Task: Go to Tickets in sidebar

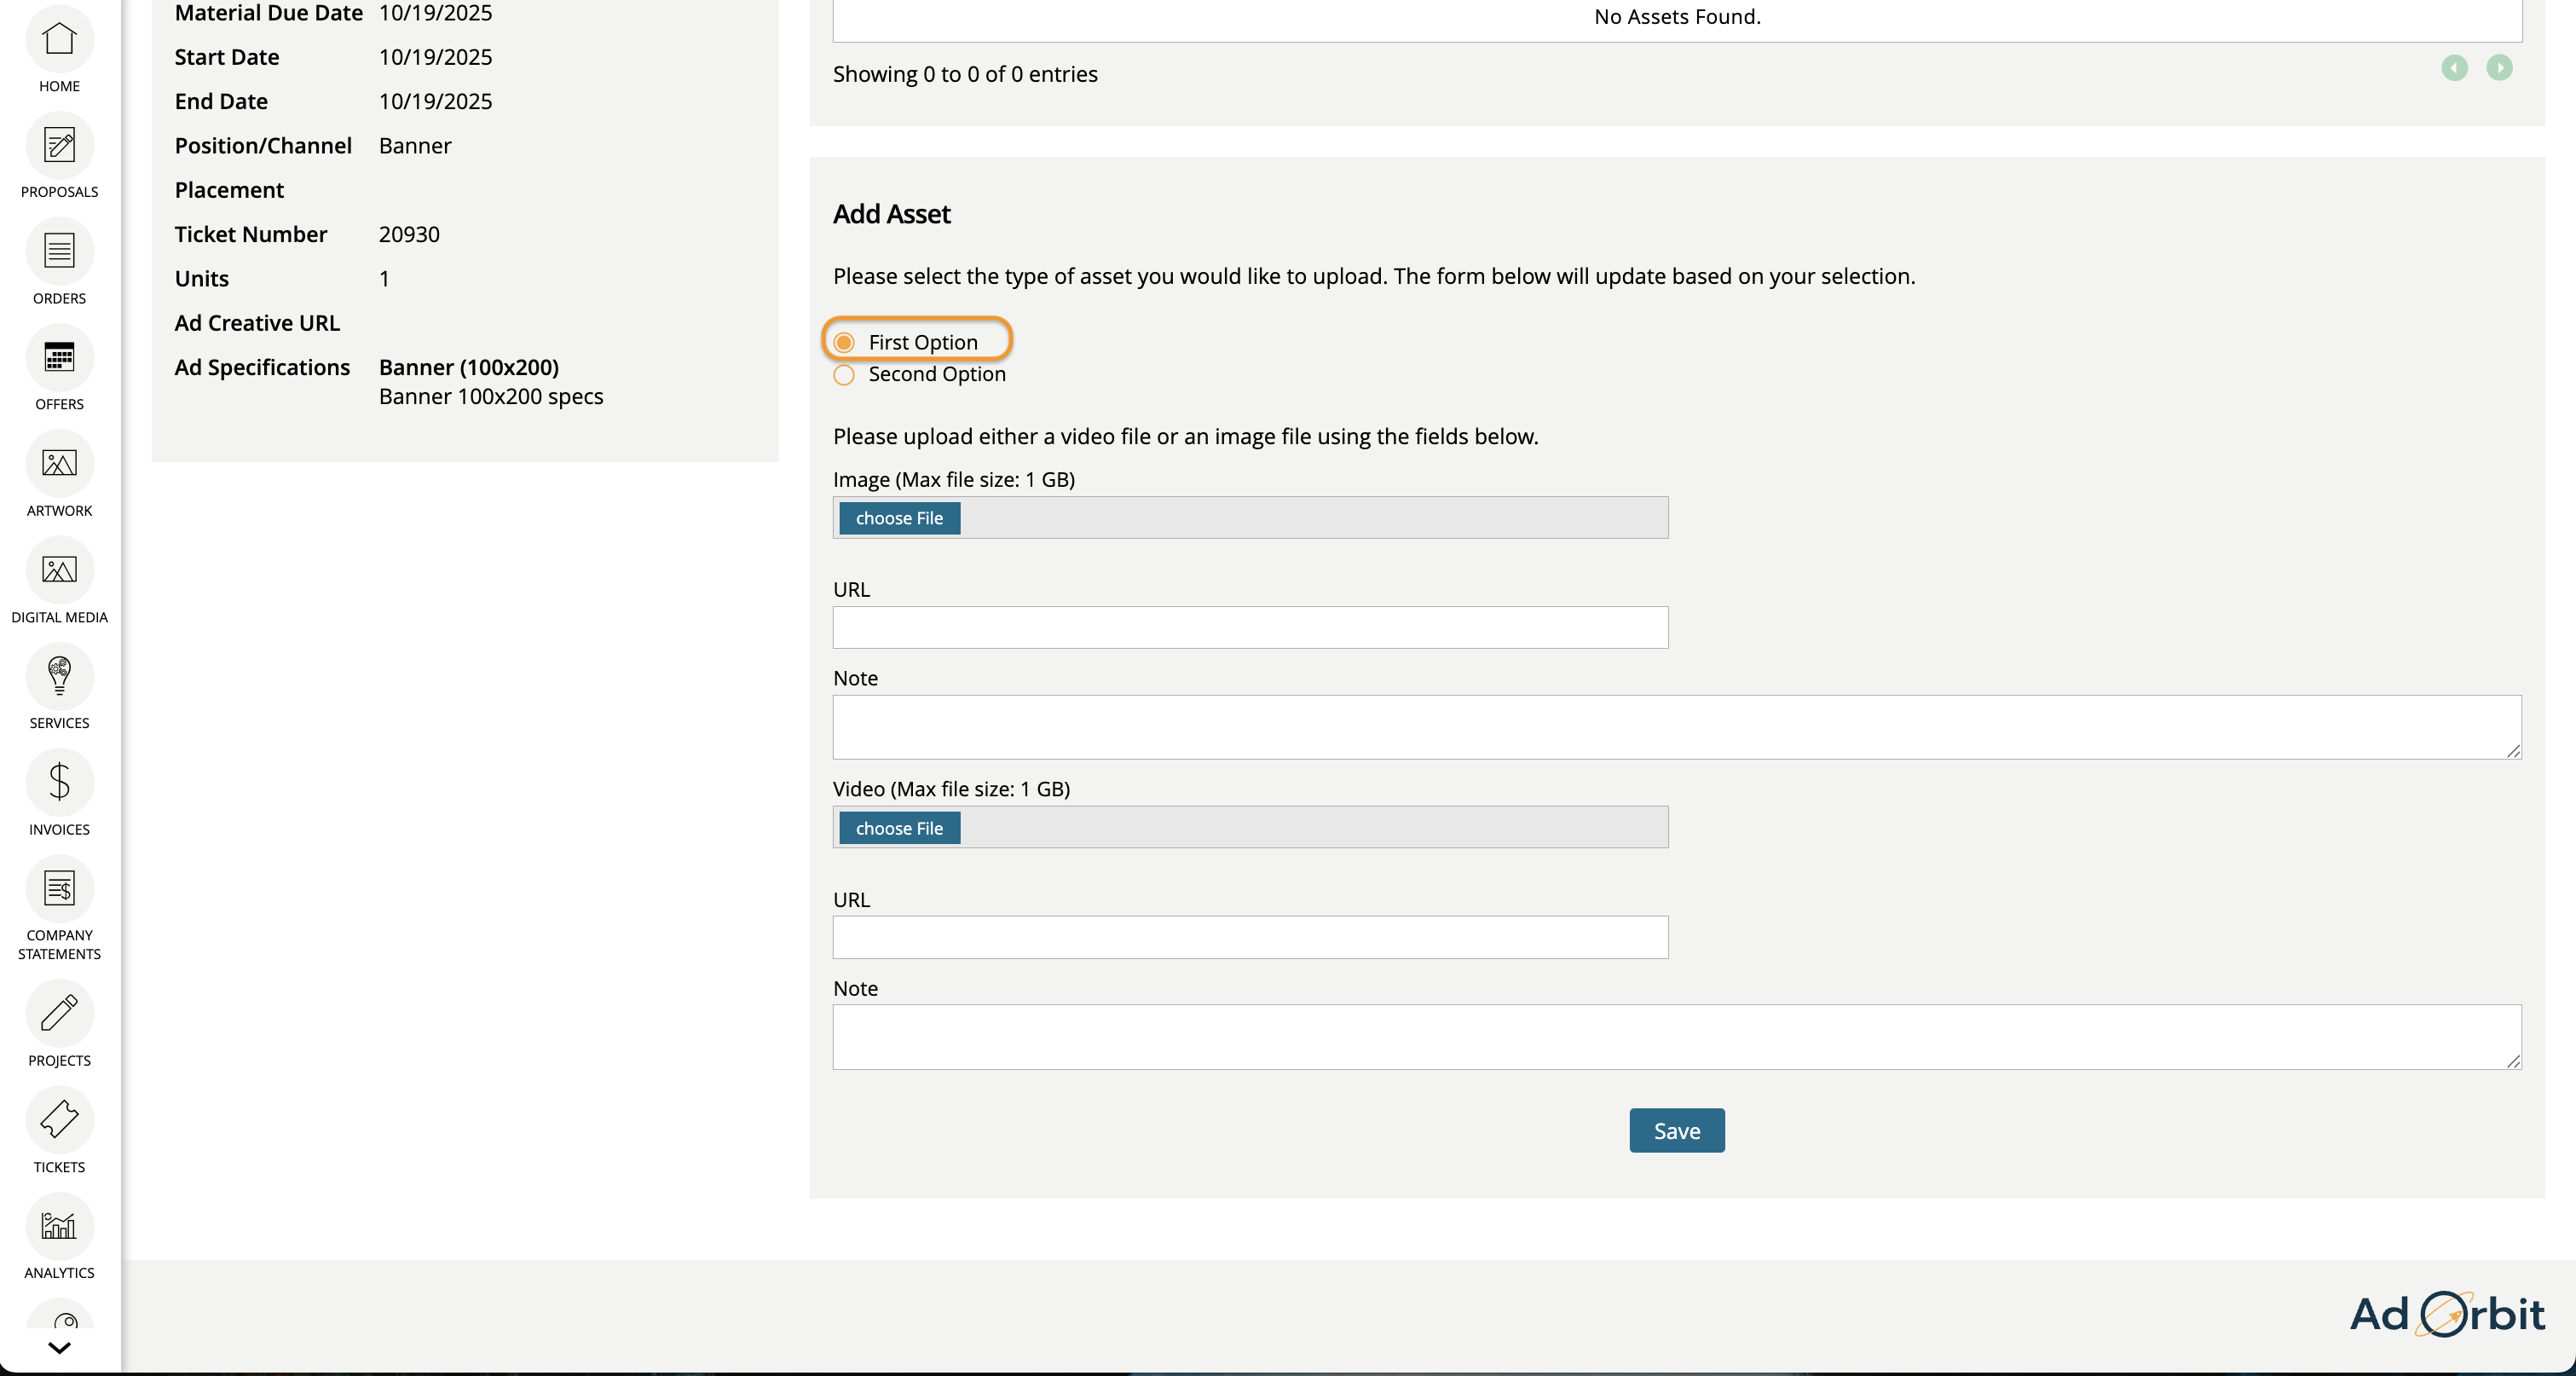Action: click(59, 1120)
